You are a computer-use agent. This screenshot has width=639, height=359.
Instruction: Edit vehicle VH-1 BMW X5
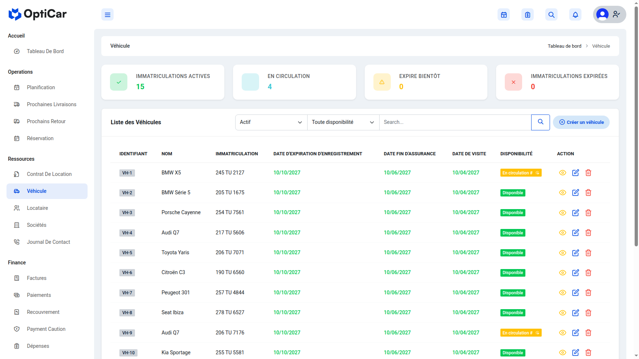click(x=575, y=173)
